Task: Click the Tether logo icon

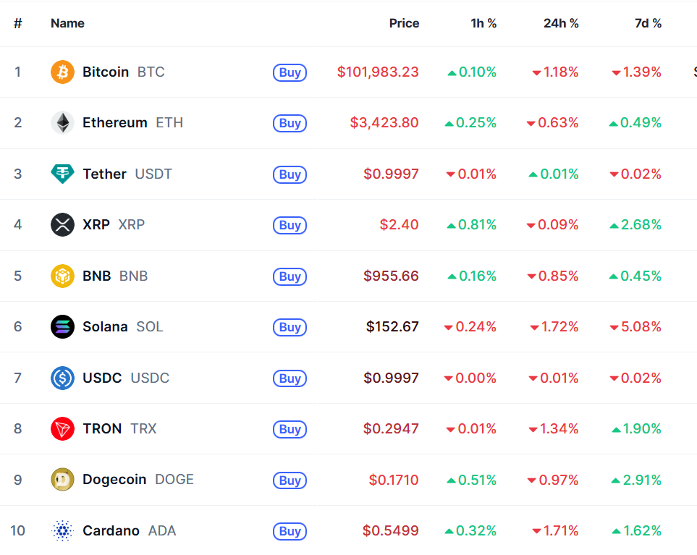Action: pos(62,174)
